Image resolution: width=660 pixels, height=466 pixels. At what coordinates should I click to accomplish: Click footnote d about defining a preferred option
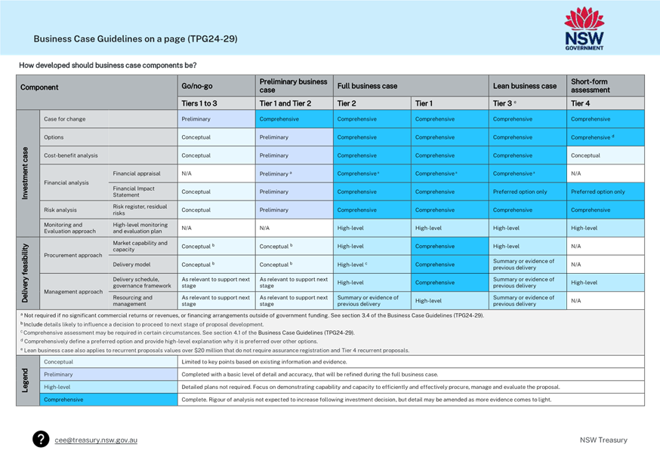tap(169, 341)
